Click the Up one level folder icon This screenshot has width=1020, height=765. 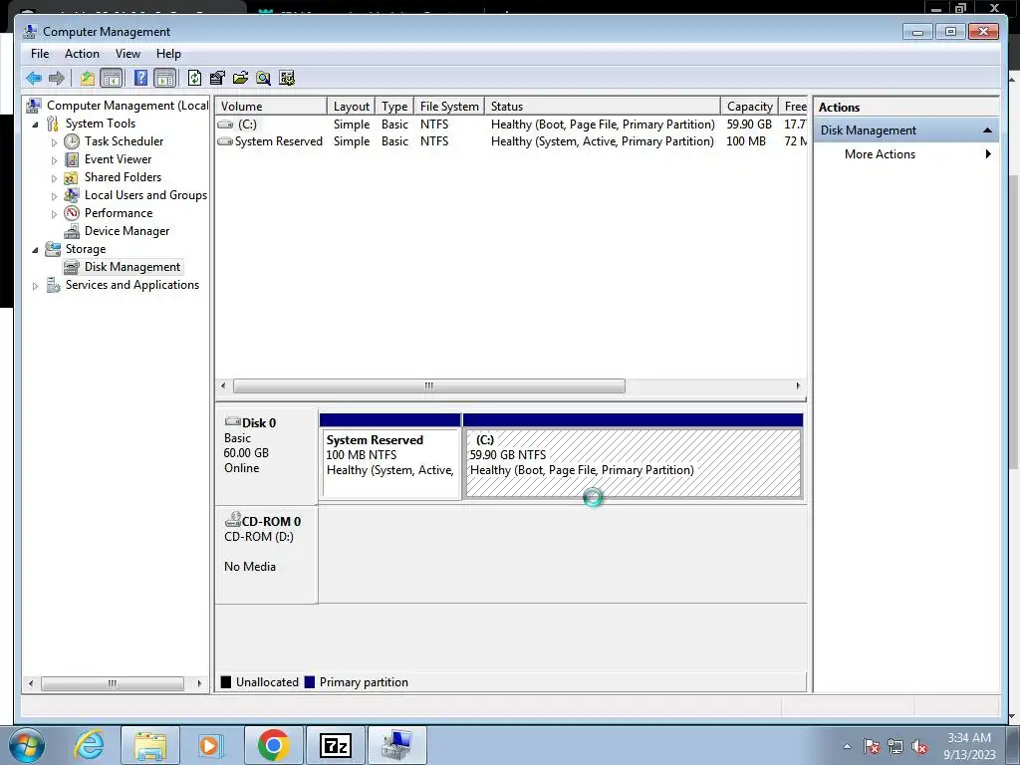tap(88, 79)
